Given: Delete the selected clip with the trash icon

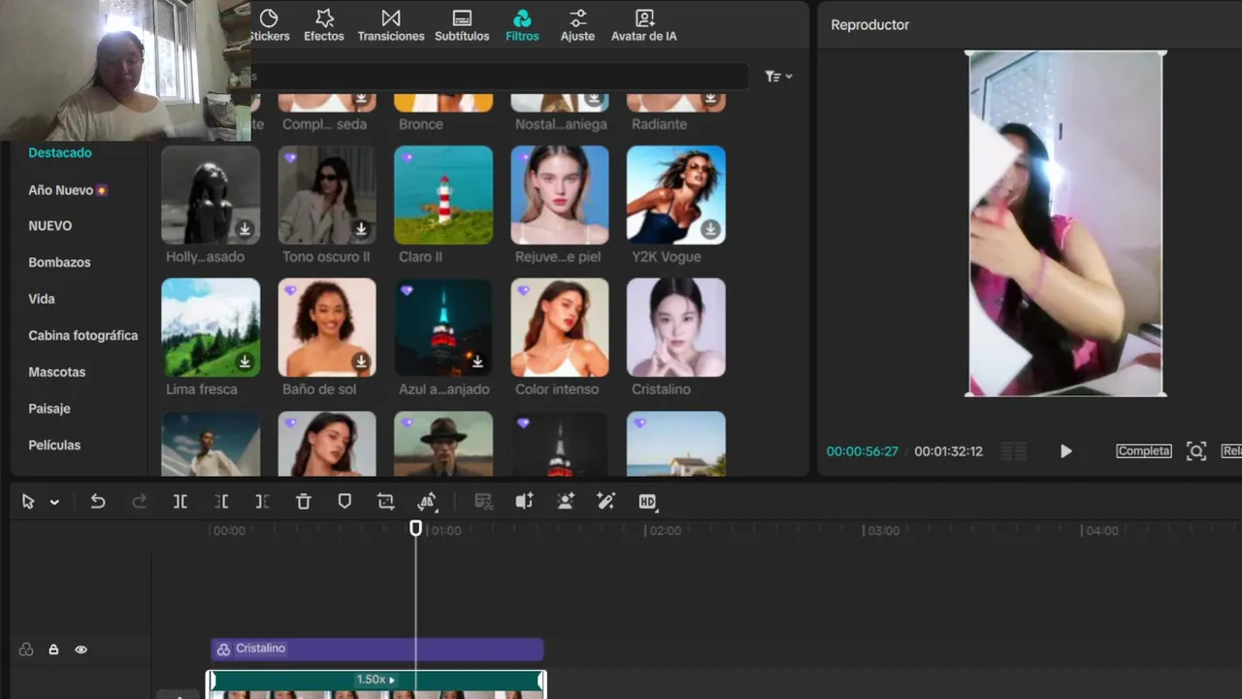Looking at the screenshot, I should point(304,502).
